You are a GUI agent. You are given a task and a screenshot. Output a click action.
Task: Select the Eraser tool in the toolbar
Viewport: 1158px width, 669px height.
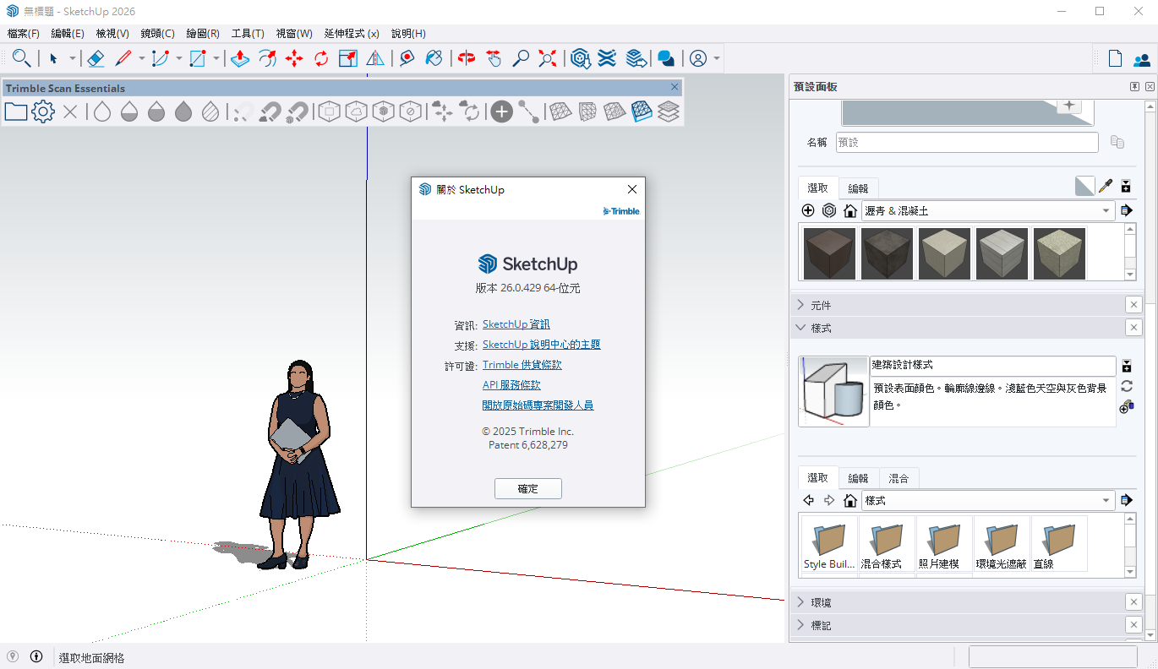point(96,58)
